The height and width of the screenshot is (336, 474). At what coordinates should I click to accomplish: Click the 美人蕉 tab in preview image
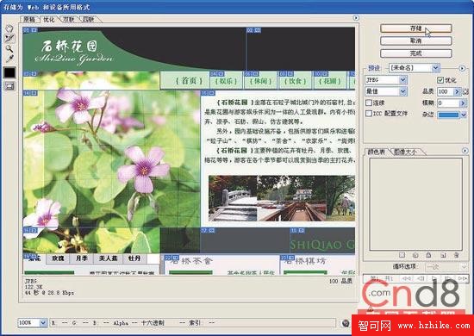click(108, 258)
